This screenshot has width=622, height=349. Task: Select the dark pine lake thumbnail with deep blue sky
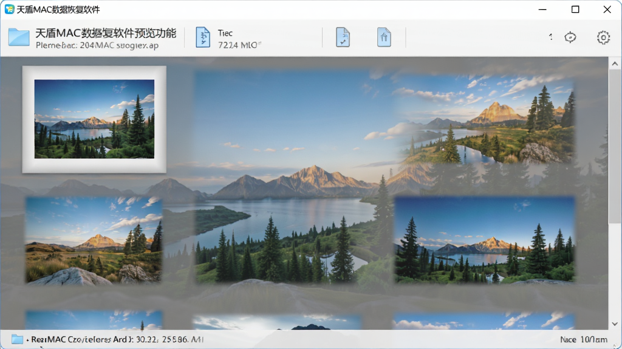tap(485, 240)
